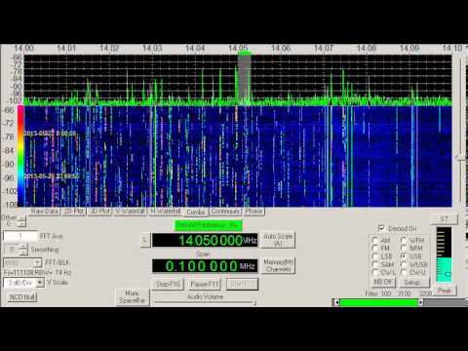Screen dimensions: 468x351
Task: Click the Pause=F11 button
Action: [x=205, y=284]
